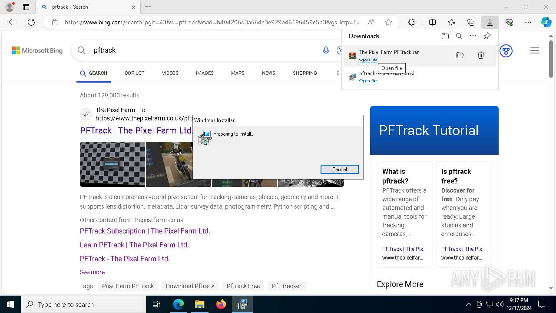Click the Download Pftrack tag
Viewport: 556px width, 313px height.
[x=190, y=286]
